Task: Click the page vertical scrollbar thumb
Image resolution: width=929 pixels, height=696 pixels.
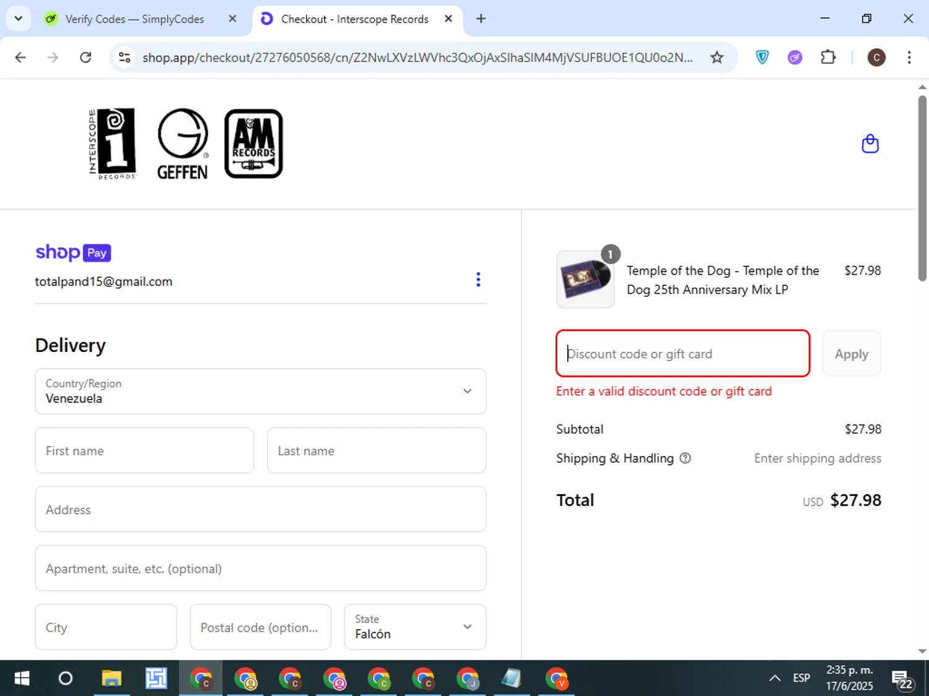Action: point(922,188)
